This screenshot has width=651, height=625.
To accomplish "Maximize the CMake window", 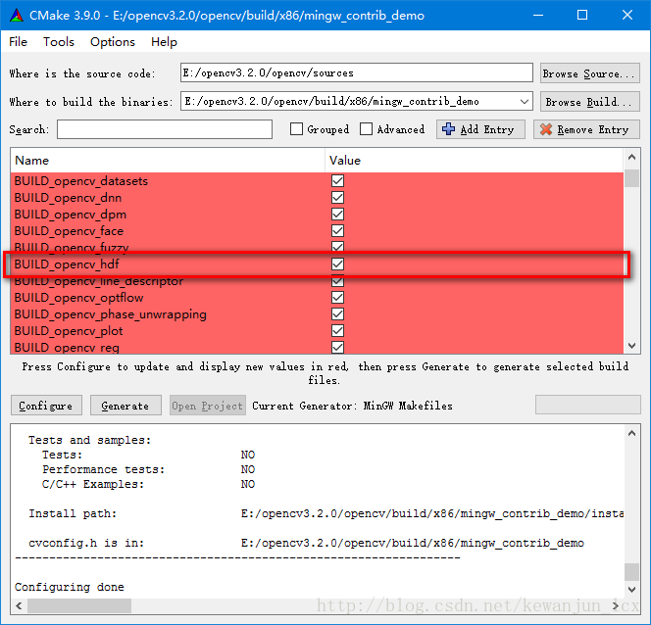I will [582, 16].
